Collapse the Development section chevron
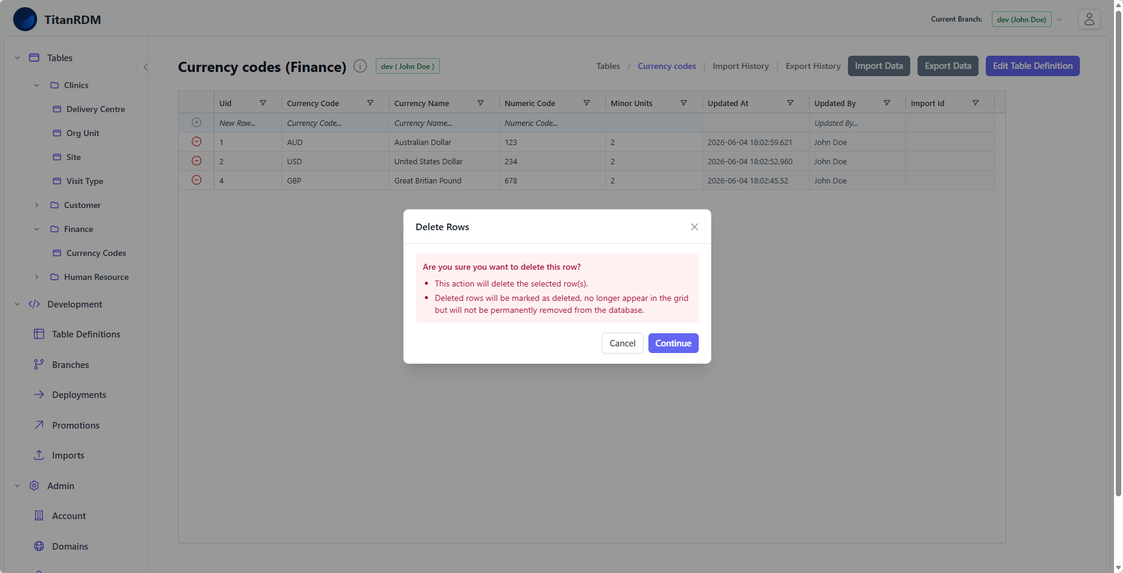Viewport: 1123px width, 573px height. [17, 304]
